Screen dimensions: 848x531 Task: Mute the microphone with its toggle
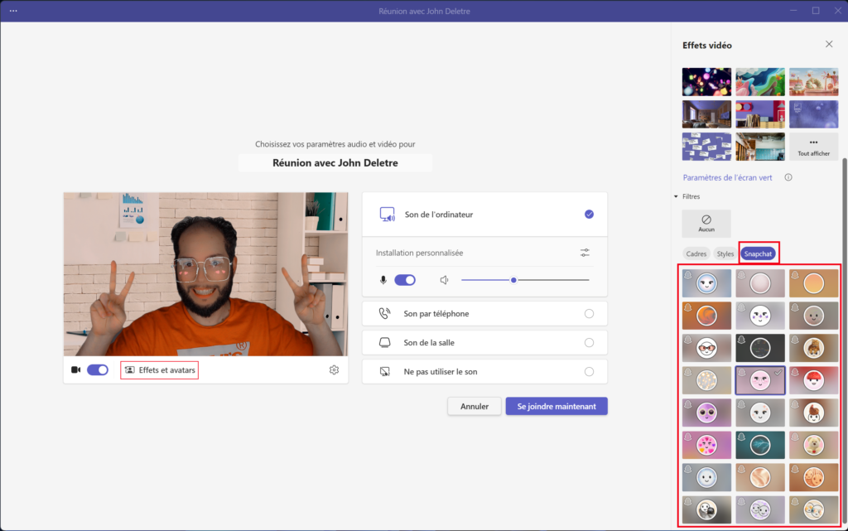[405, 280]
